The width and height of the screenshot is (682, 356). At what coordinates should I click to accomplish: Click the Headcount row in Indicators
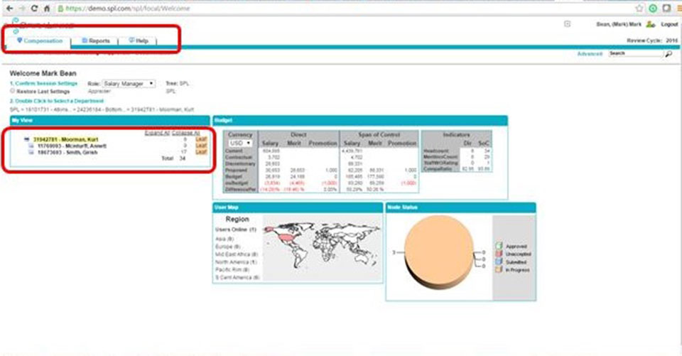point(457,151)
